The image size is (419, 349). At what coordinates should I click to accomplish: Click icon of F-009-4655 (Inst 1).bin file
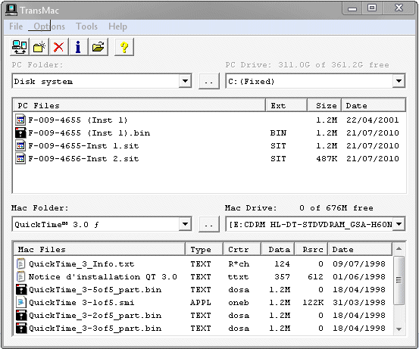[20, 132]
